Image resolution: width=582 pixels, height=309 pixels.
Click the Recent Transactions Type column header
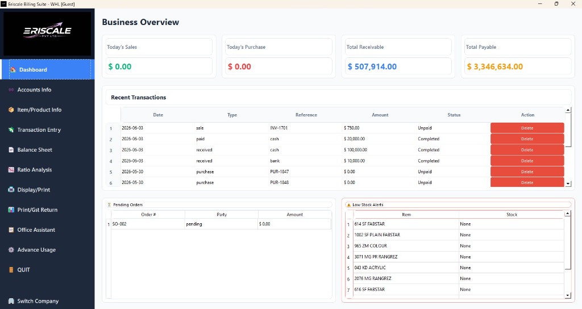[x=232, y=115]
